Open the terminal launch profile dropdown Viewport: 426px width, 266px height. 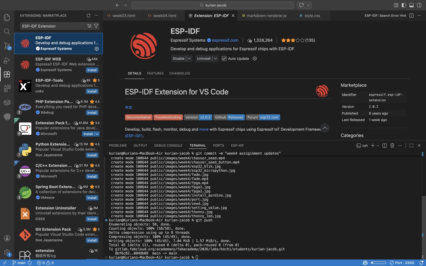click(x=378, y=145)
